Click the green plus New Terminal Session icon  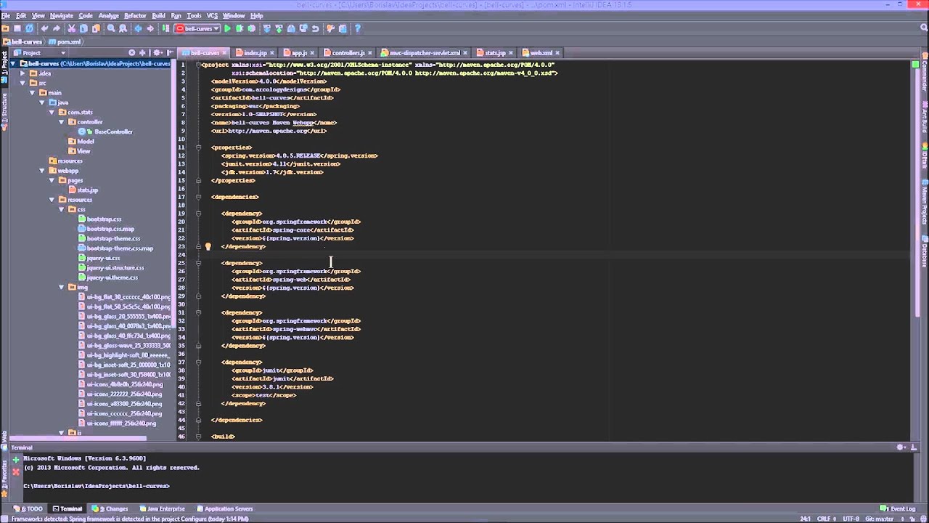click(x=15, y=460)
